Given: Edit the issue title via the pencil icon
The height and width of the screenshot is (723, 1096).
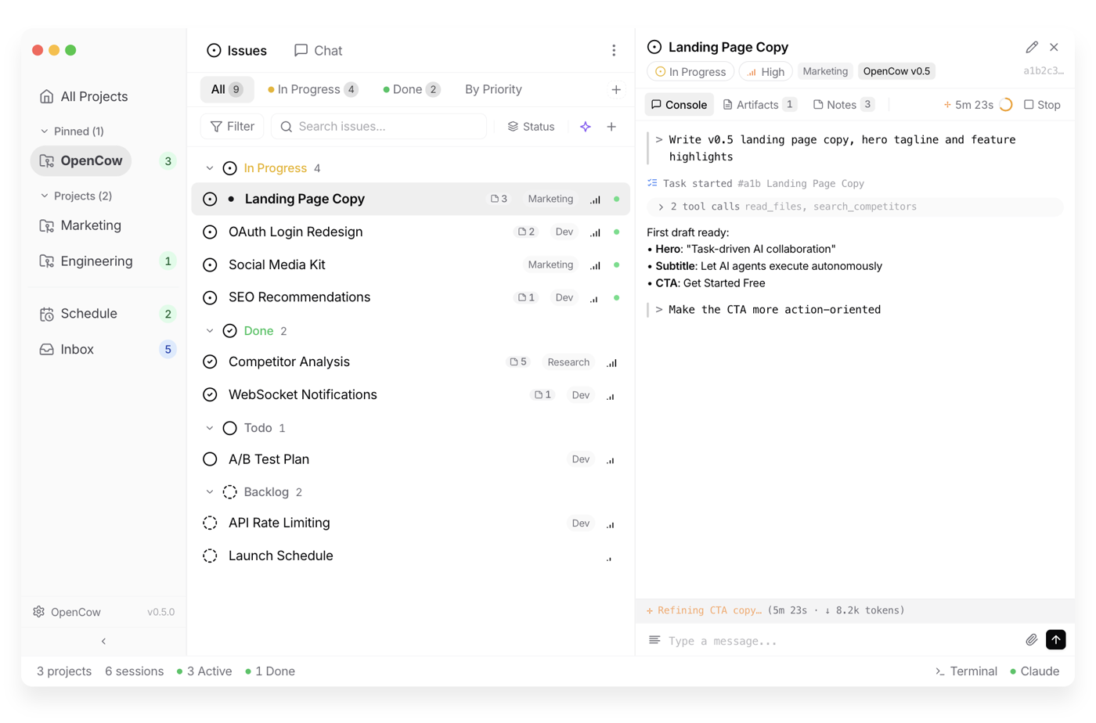Looking at the screenshot, I should (x=1032, y=47).
